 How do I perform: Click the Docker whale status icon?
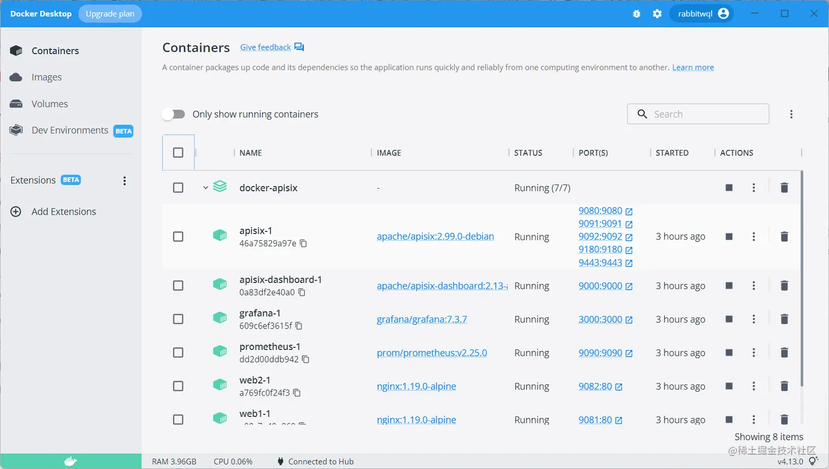[x=71, y=461]
